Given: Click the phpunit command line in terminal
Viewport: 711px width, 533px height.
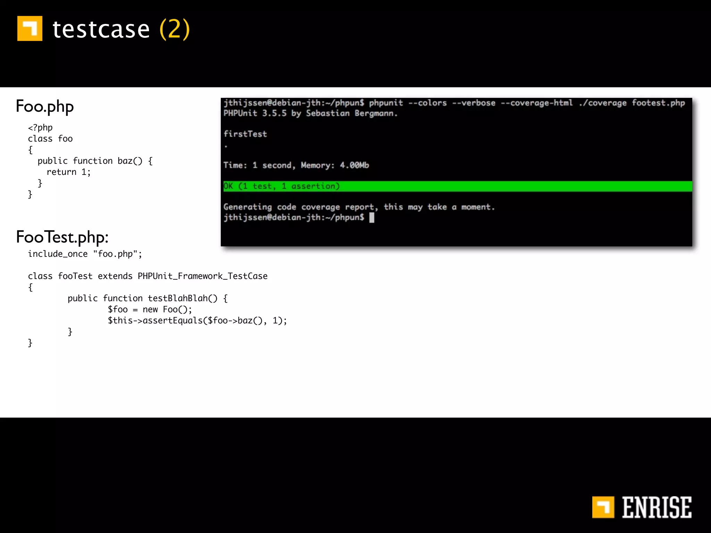Looking at the screenshot, I should pyautogui.click(x=454, y=103).
